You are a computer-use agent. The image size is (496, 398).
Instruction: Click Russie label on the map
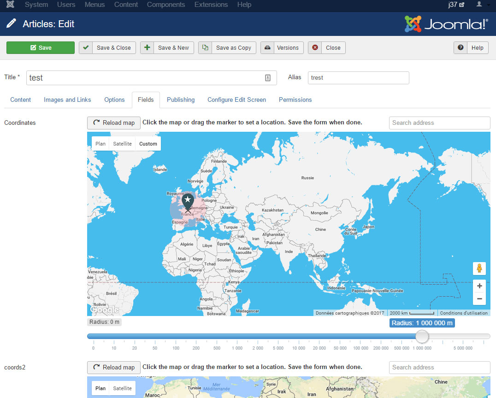307,178
